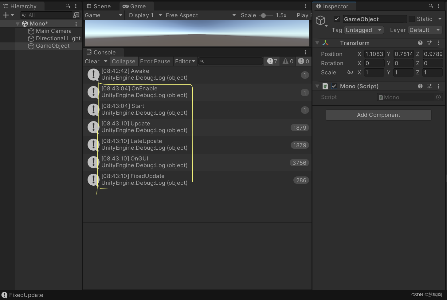Open the Tag dropdown showing Untagged
The height and width of the screenshot is (300, 447).
point(363,30)
